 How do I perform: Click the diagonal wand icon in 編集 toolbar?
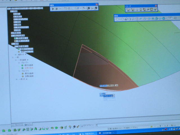pyautogui.click(x=84, y=8)
